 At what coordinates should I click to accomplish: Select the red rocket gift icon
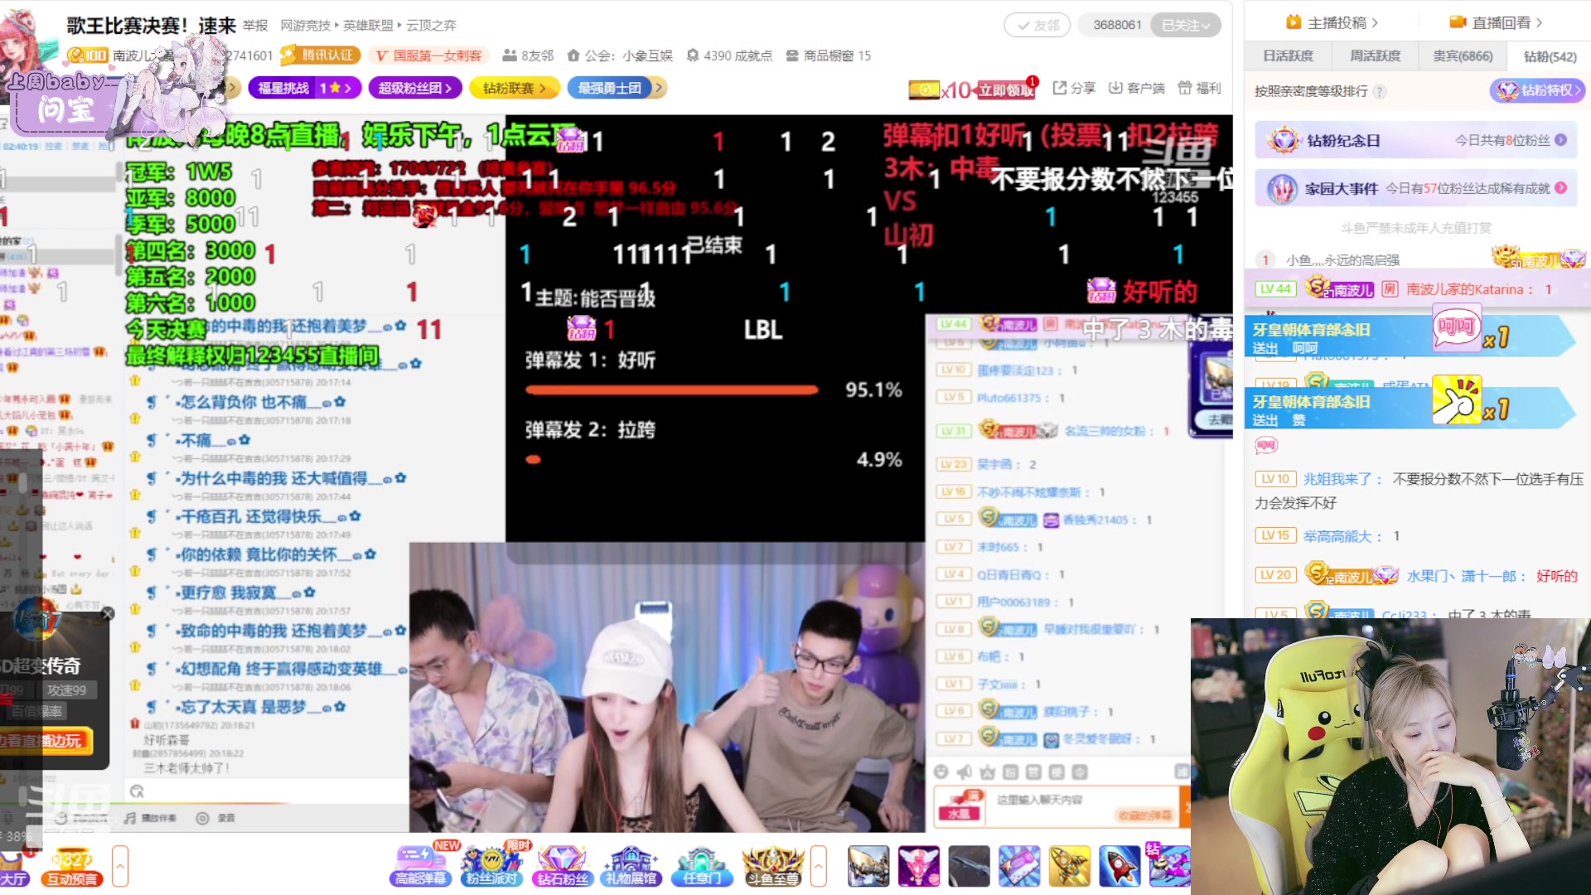point(1120,866)
